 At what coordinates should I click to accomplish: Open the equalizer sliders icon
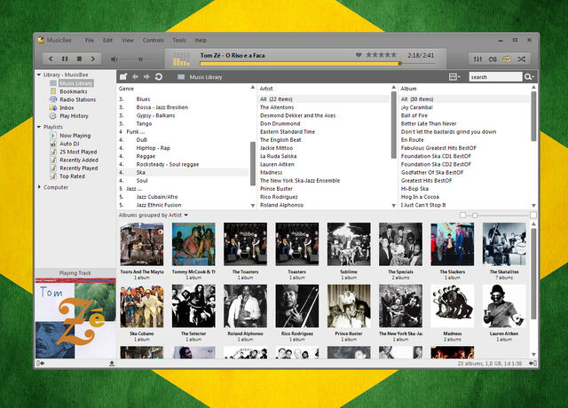(x=477, y=59)
